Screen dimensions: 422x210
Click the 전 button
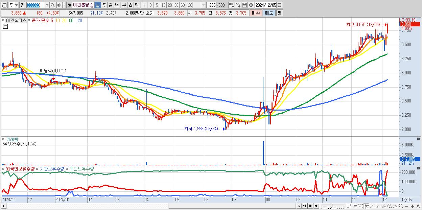click(x=22, y=5)
